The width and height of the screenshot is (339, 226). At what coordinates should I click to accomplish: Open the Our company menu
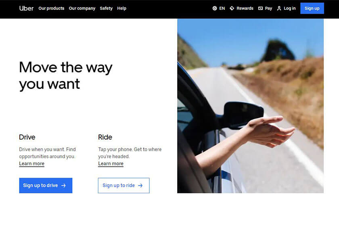click(x=82, y=8)
